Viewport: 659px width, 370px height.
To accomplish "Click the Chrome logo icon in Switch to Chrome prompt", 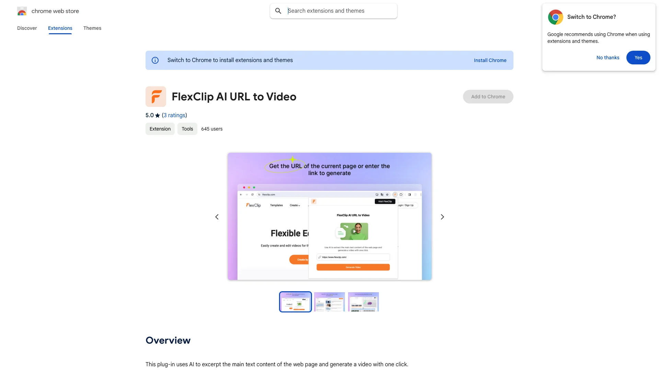I will (555, 17).
